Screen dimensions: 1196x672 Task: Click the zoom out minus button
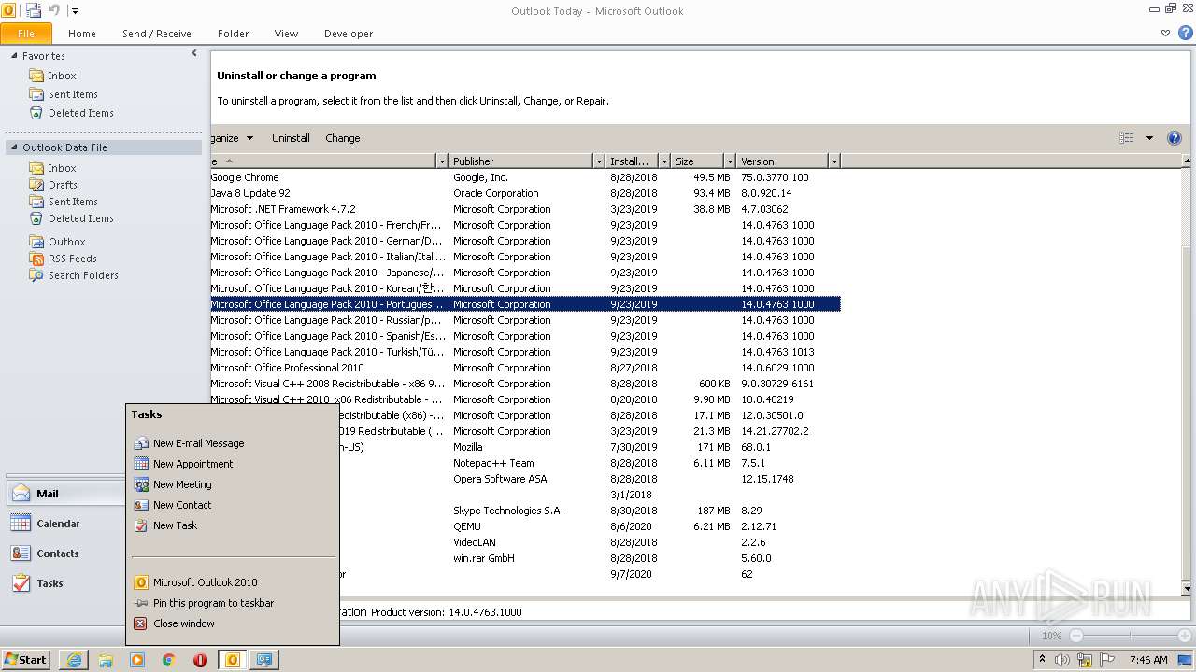[x=1076, y=636]
